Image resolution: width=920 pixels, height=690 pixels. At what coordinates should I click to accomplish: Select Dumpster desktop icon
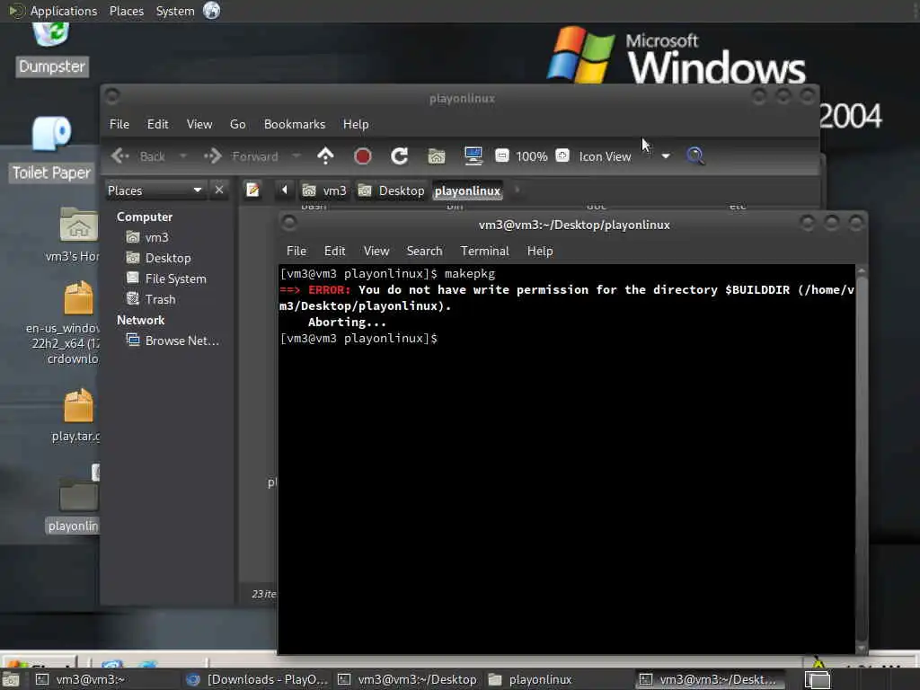click(x=51, y=49)
